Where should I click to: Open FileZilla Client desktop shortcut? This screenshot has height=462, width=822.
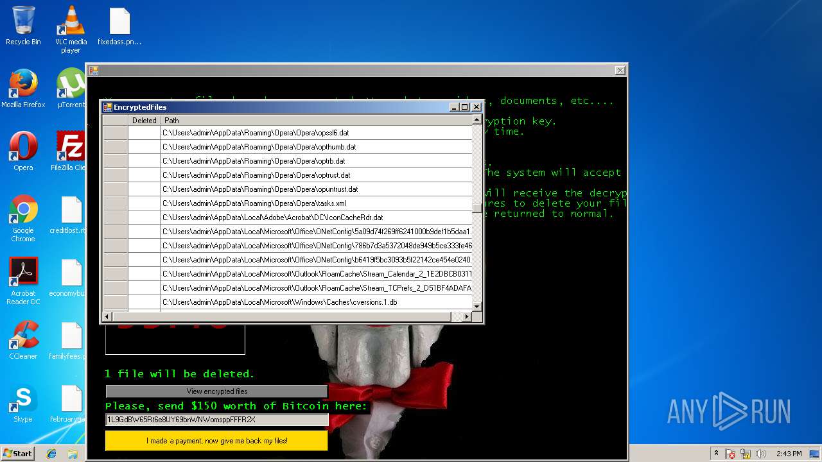pyautogui.click(x=69, y=151)
